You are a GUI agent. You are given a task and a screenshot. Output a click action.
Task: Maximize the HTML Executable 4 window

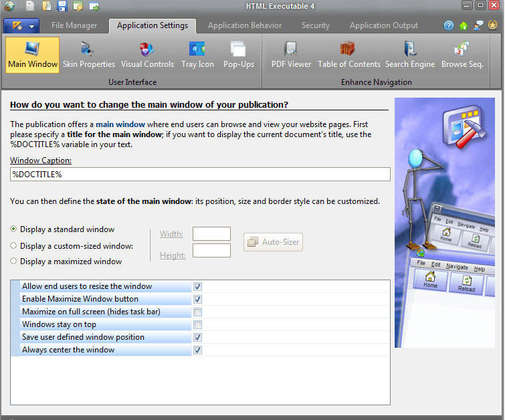(480, 5)
